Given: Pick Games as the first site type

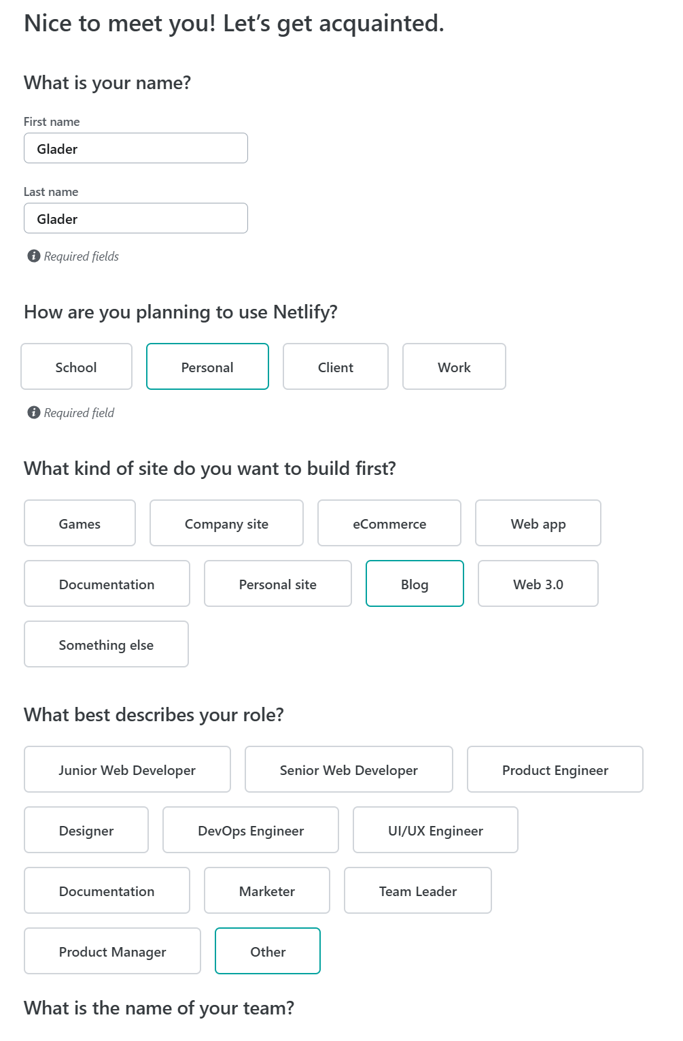Looking at the screenshot, I should [x=80, y=523].
